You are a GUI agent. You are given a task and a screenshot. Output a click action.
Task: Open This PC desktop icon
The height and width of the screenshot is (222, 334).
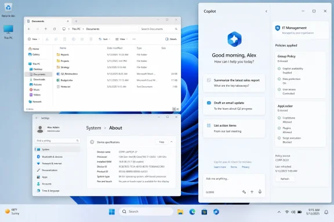(8, 32)
